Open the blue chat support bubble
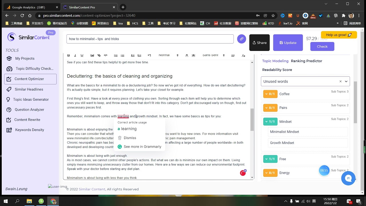 (x=348, y=179)
